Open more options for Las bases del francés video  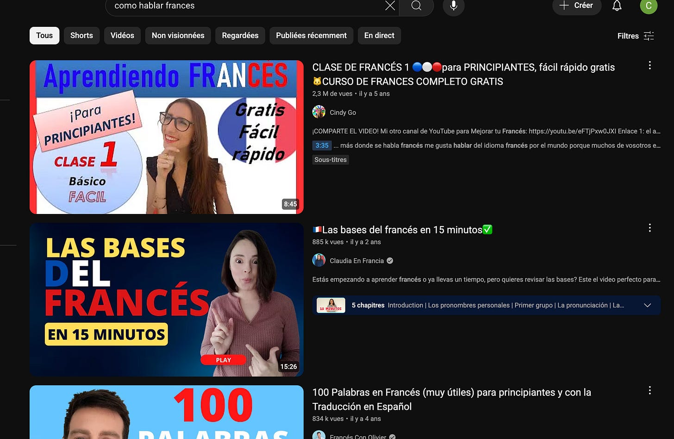point(649,228)
